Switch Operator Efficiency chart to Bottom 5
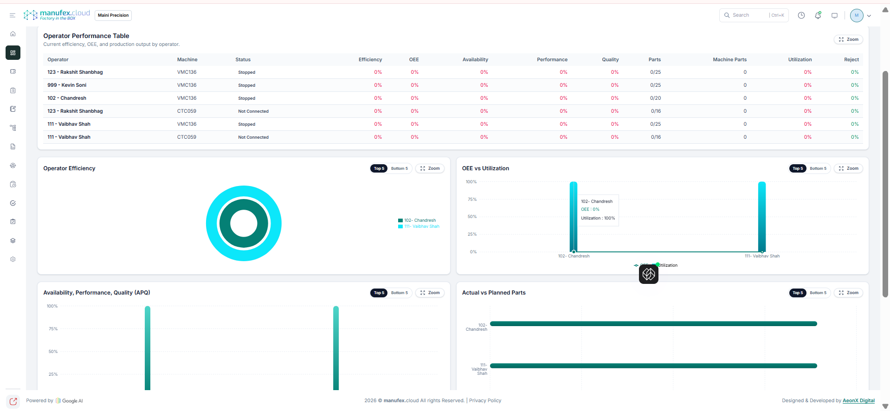The height and width of the screenshot is (411, 890). 399,168
